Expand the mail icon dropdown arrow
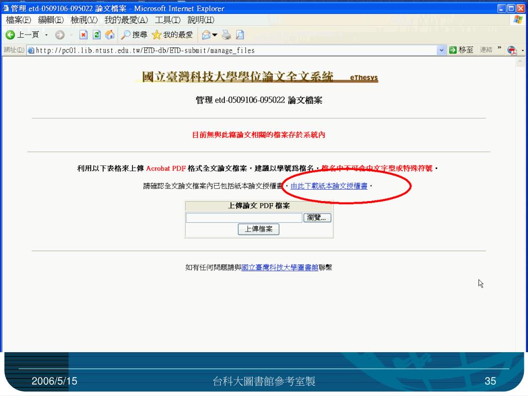 [x=215, y=35]
